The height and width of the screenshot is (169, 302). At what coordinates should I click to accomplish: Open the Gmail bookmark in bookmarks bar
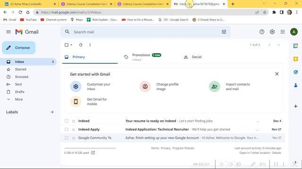click(10, 20)
